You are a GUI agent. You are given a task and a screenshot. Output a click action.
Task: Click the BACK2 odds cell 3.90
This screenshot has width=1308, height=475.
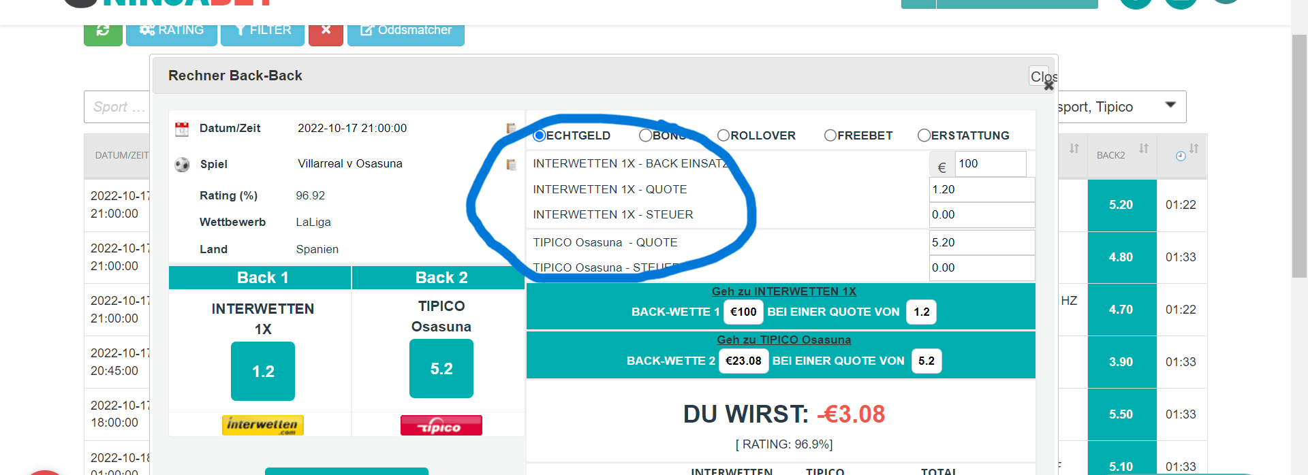(x=1122, y=362)
